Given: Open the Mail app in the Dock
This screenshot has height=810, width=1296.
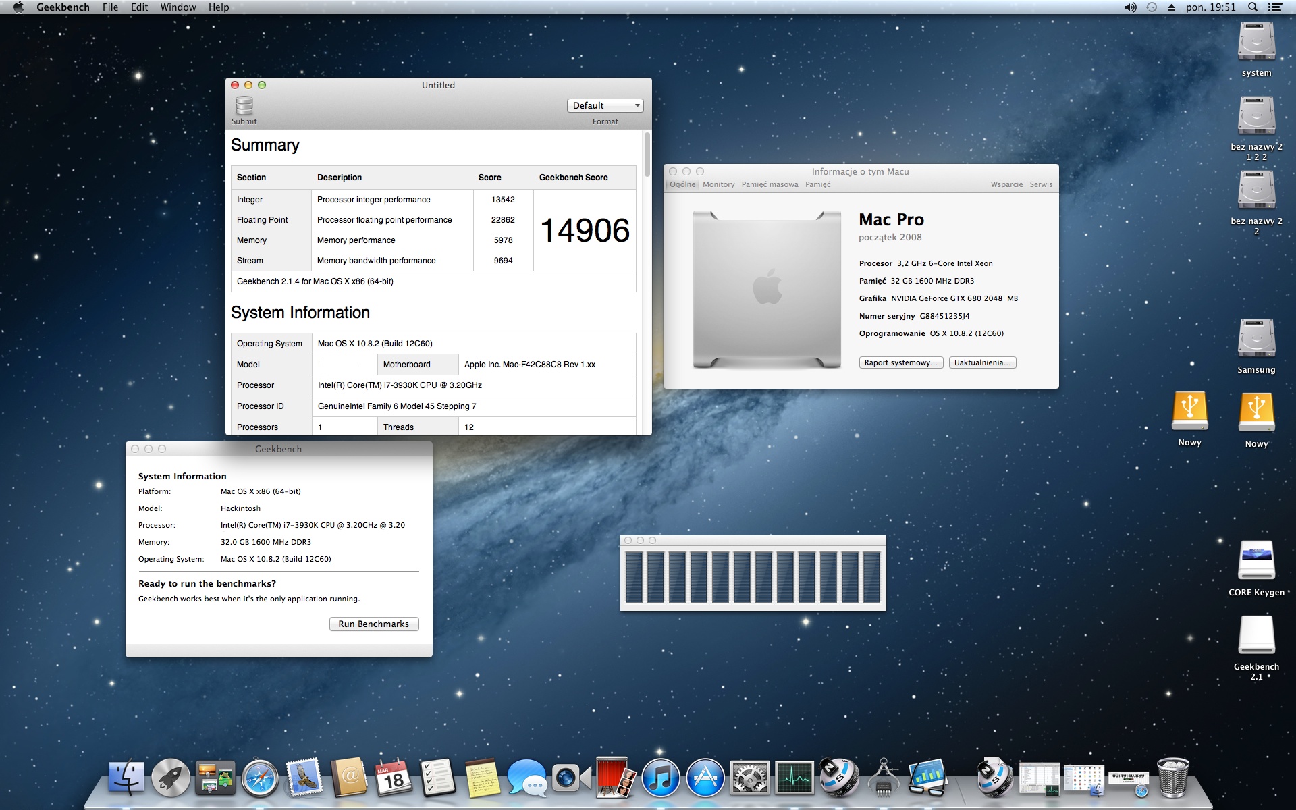Looking at the screenshot, I should tap(304, 778).
